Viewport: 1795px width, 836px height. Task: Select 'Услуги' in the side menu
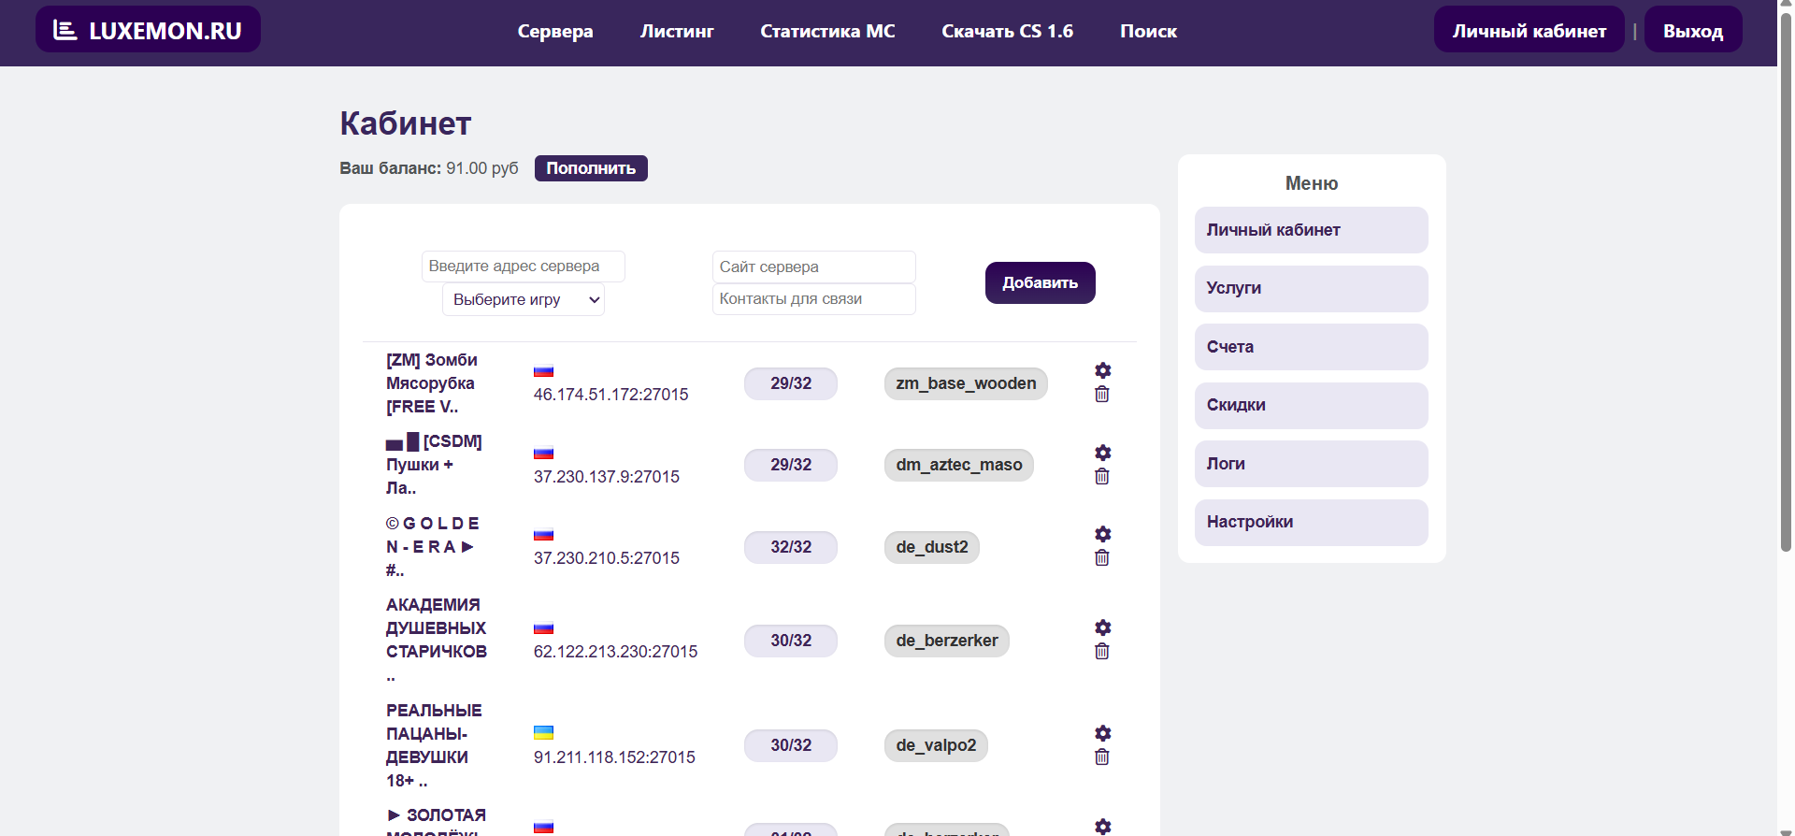(x=1310, y=289)
